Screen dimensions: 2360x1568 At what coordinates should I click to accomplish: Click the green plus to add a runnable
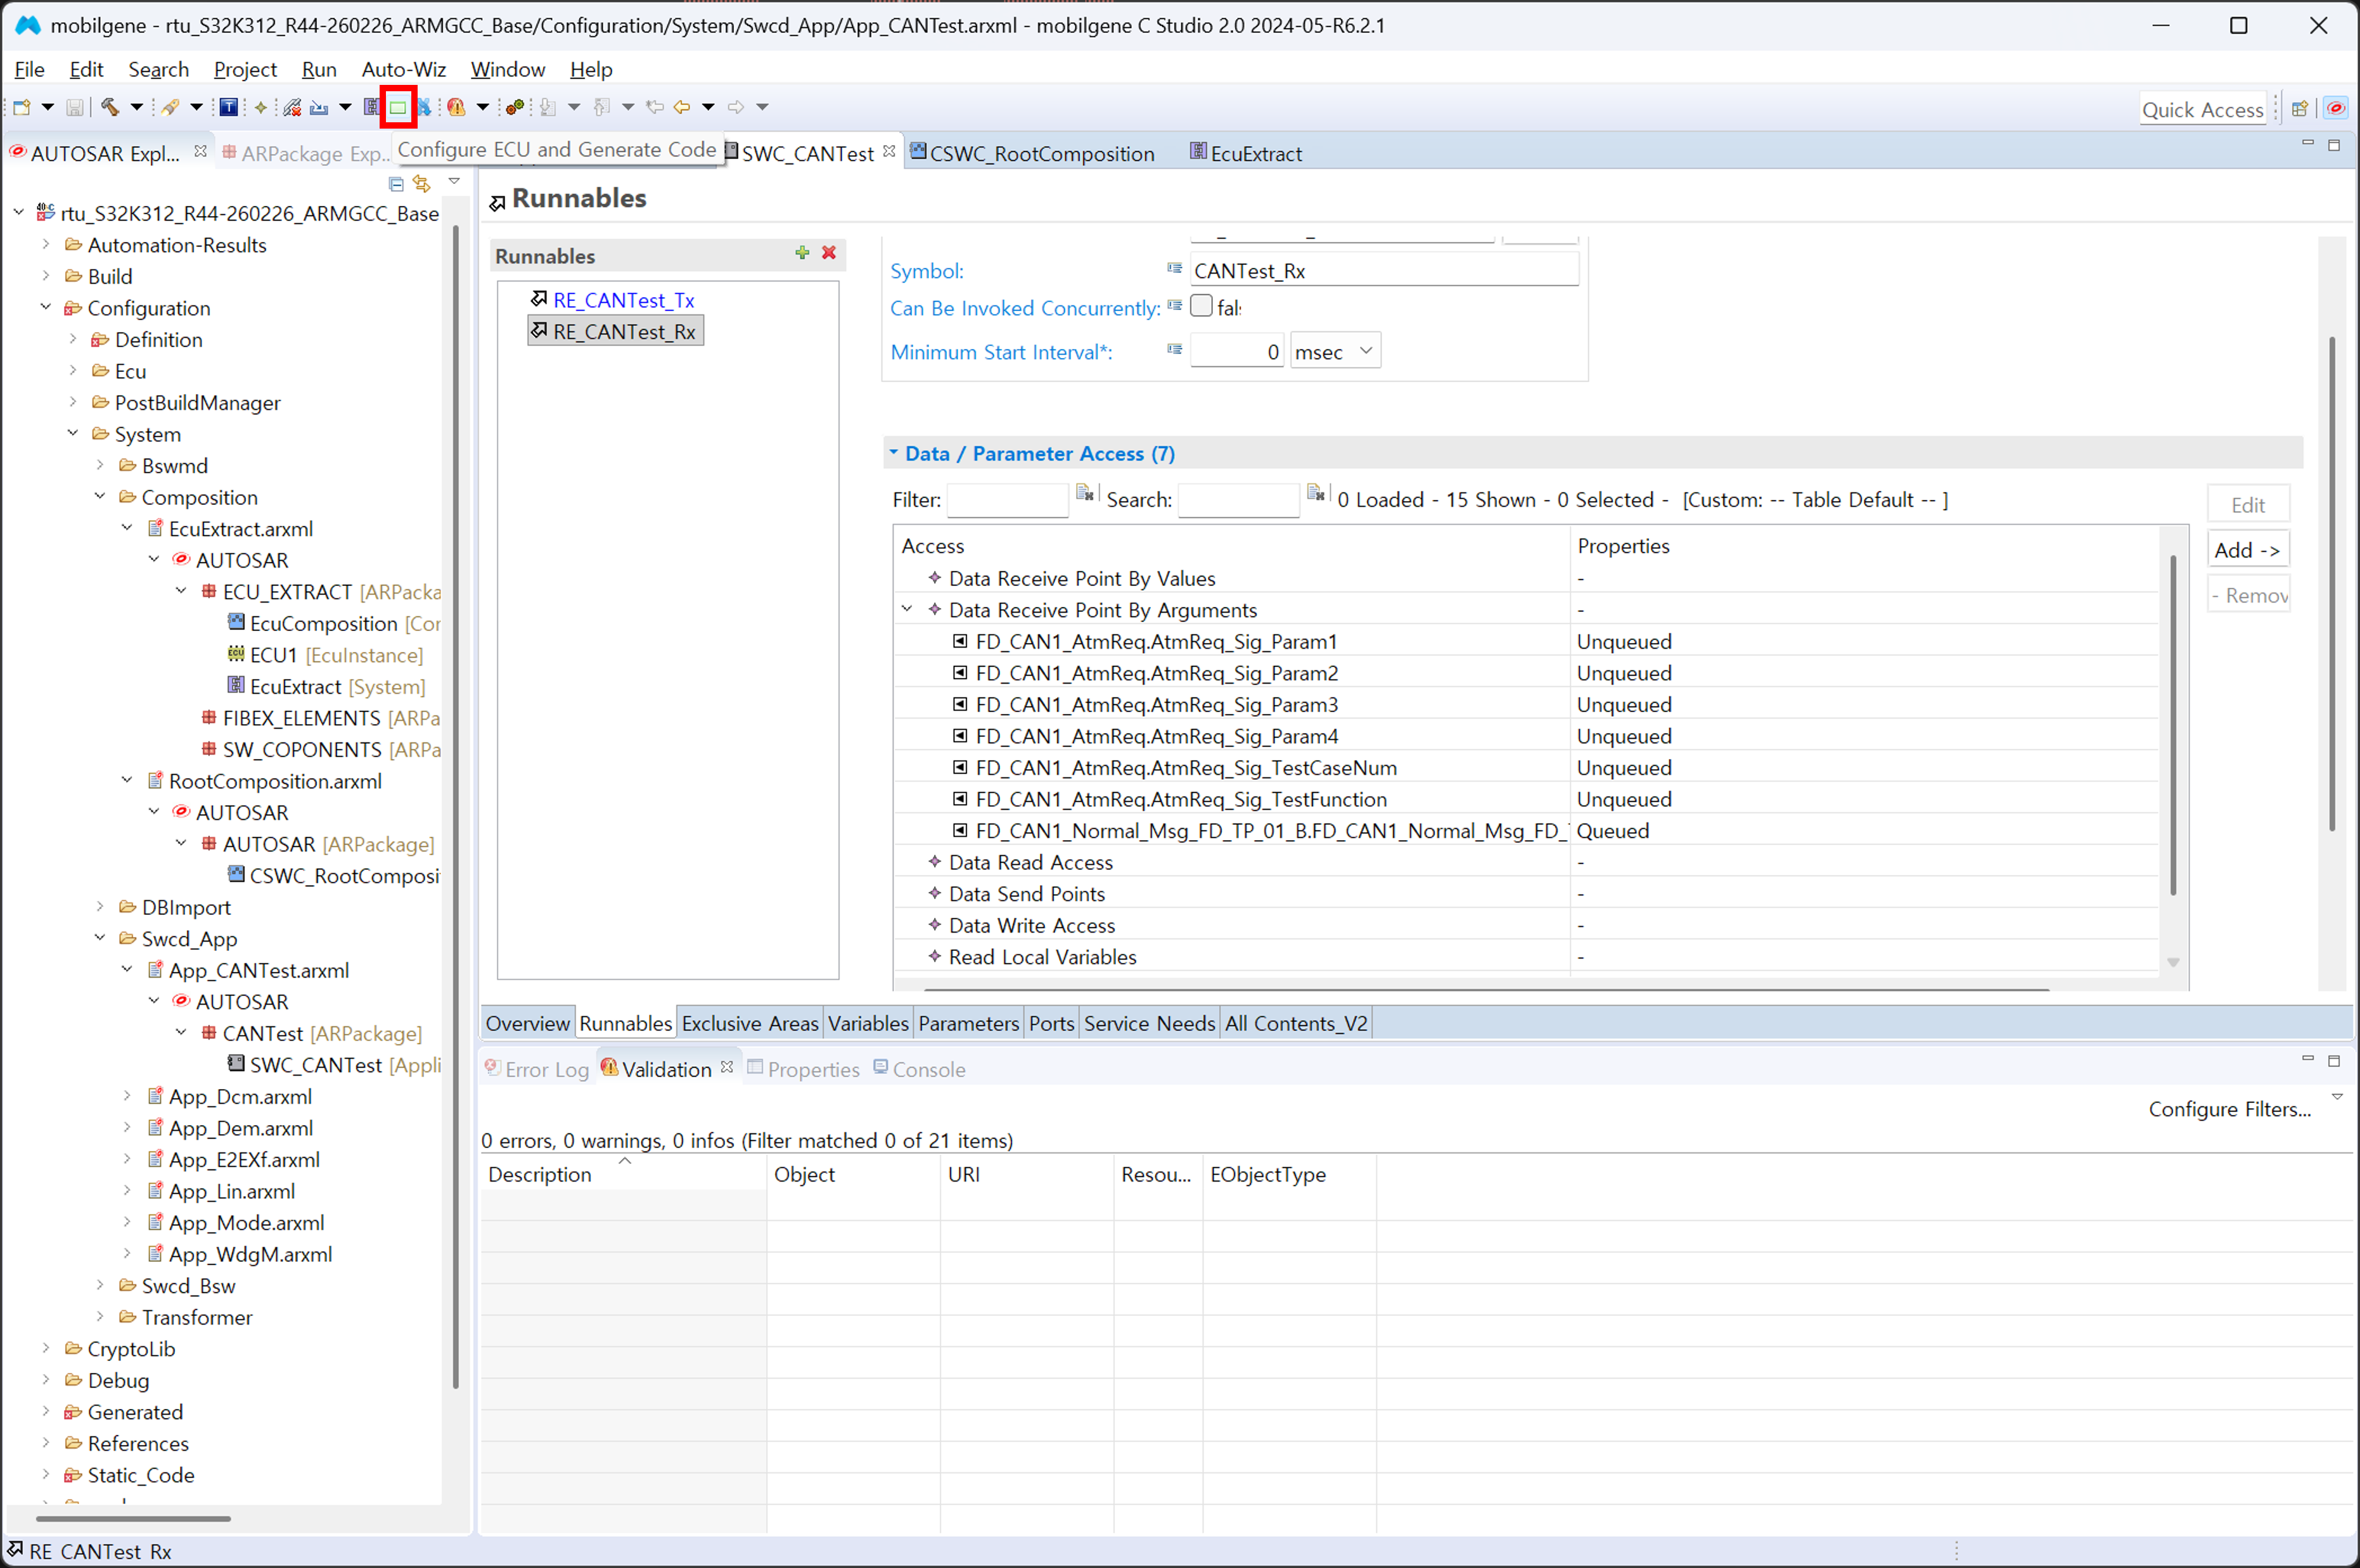[802, 253]
